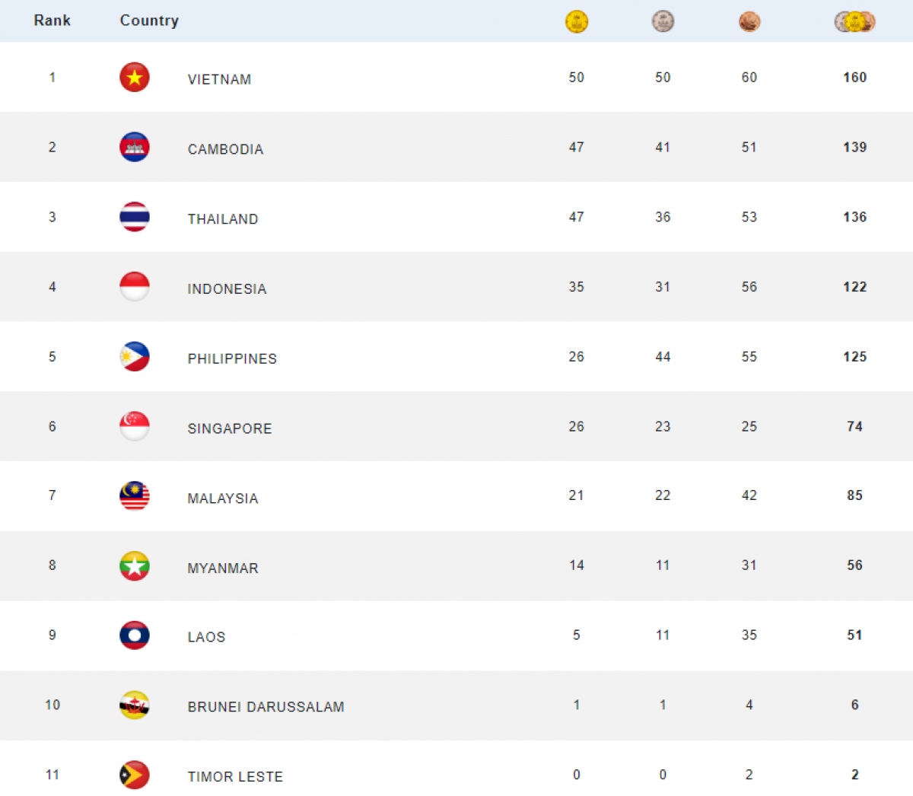Select the LAOS country name
The image size is (913, 796).
(207, 638)
